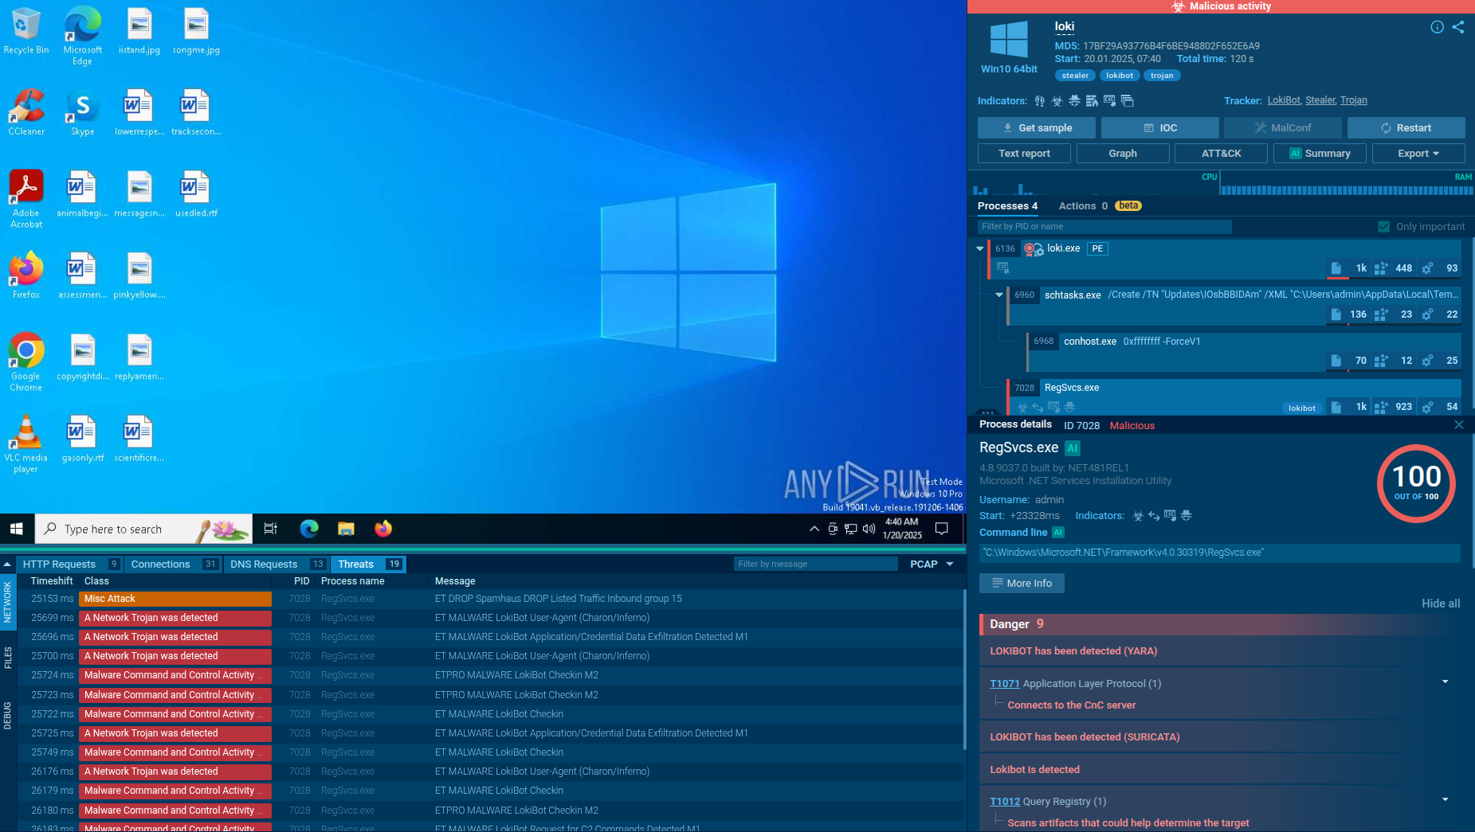Collapse the loki.exe process tree
The width and height of the screenshot is (1475, 832).
980,248
